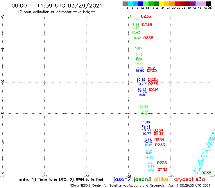Image resolution: width=215 pixels, height=188 pixels.
Task: Select the 15.63 wave height value
Action: pyautogui.click(x=137, y=48)
